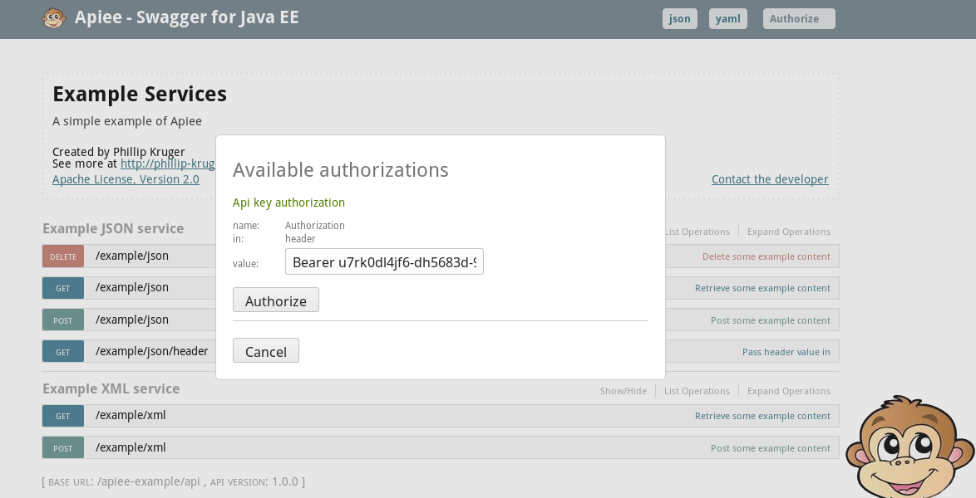Click the 'Authorization' name value in dialog
Viewport: 976px width, 498px height.
click(315, 225)
